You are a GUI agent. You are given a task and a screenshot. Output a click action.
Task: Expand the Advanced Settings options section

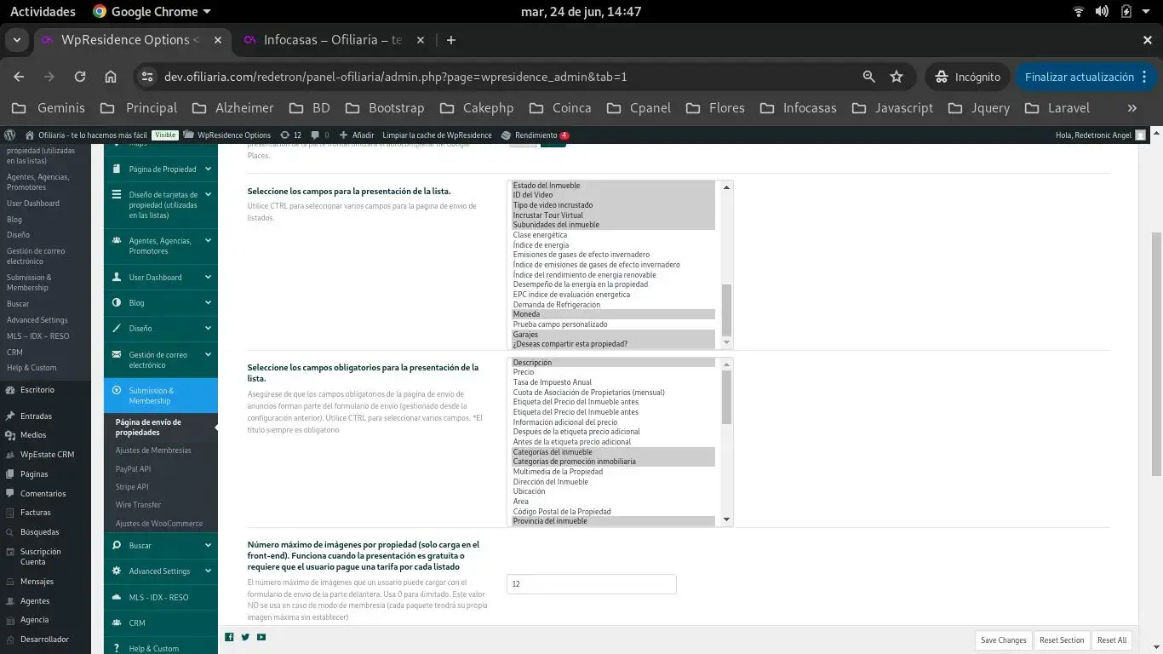click(161, 571)
